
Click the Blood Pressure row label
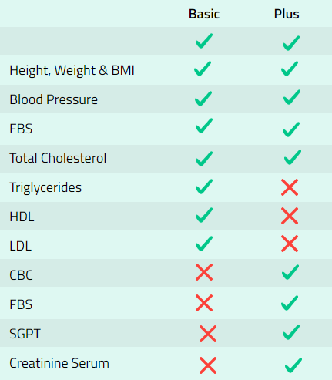click(x=53, y=99)
